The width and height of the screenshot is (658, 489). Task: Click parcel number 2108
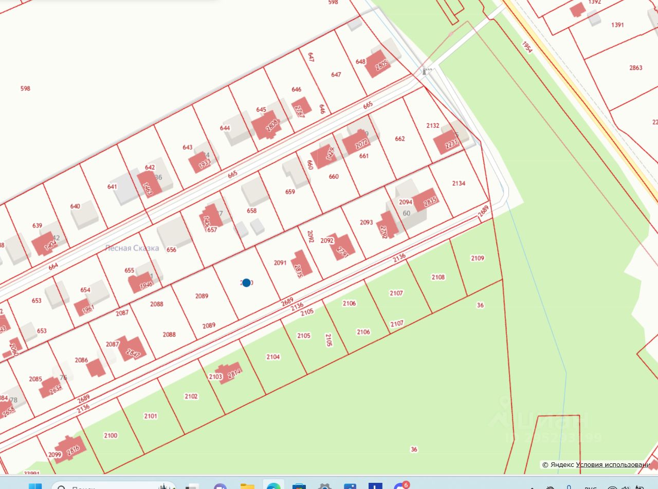[x=438, y=277]
